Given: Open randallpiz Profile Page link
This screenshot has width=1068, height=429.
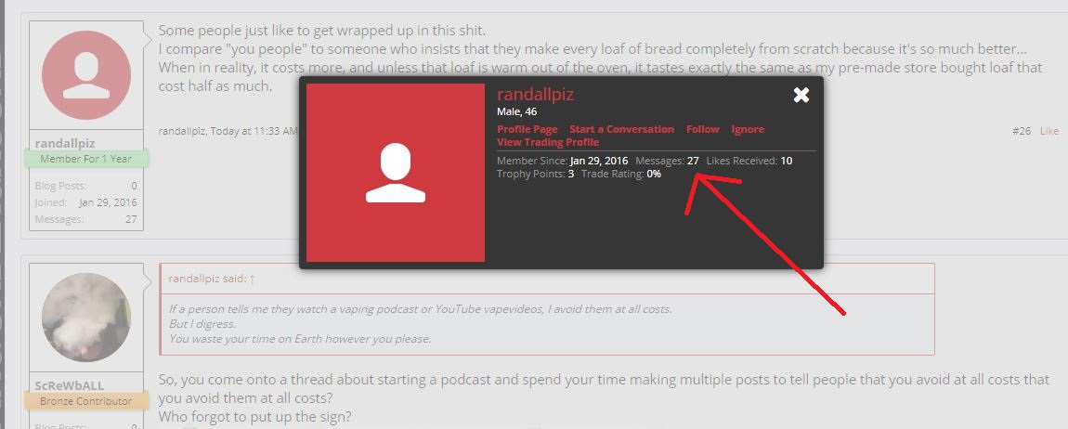Looking at the screenshot, I should click(x=527, y=129).
